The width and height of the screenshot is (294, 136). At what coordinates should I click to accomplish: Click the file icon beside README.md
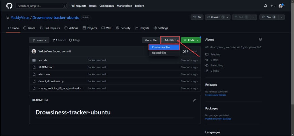click(x=34, y=67)
